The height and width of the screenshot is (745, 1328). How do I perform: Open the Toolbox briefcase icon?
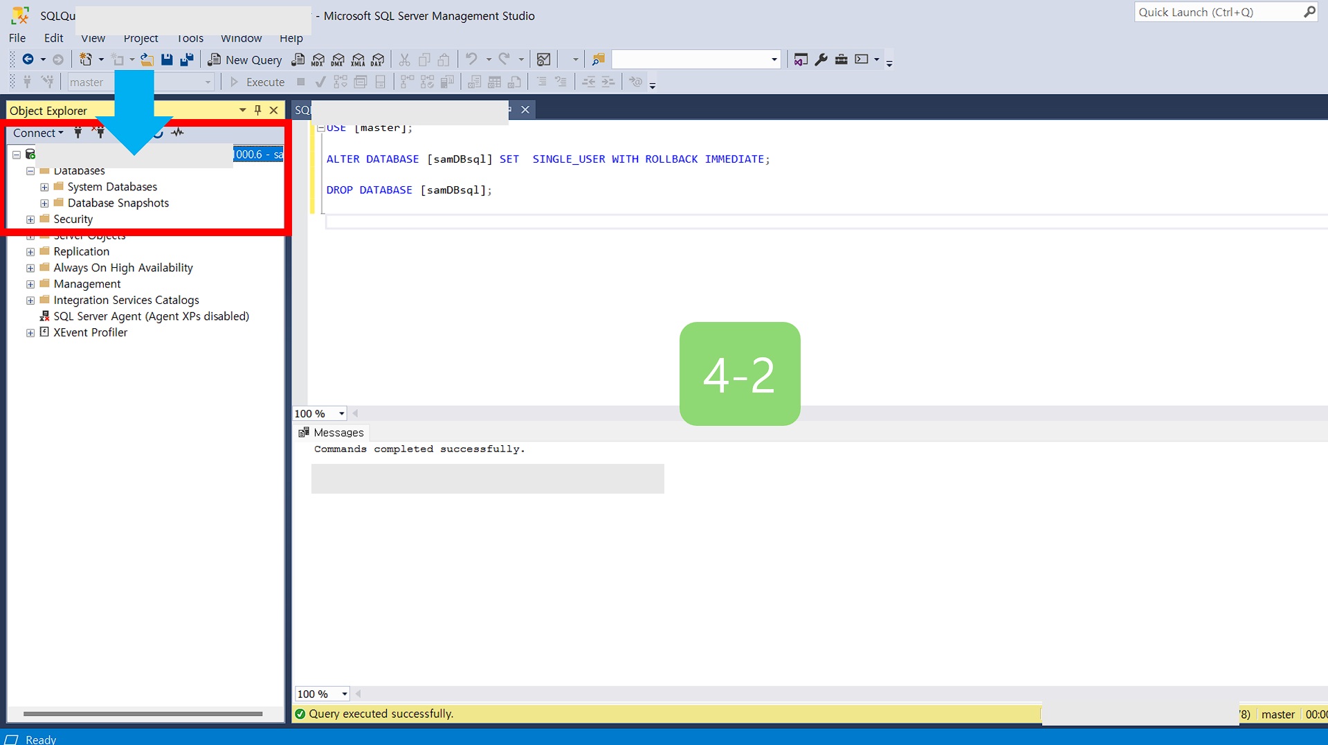click(842, 60)
